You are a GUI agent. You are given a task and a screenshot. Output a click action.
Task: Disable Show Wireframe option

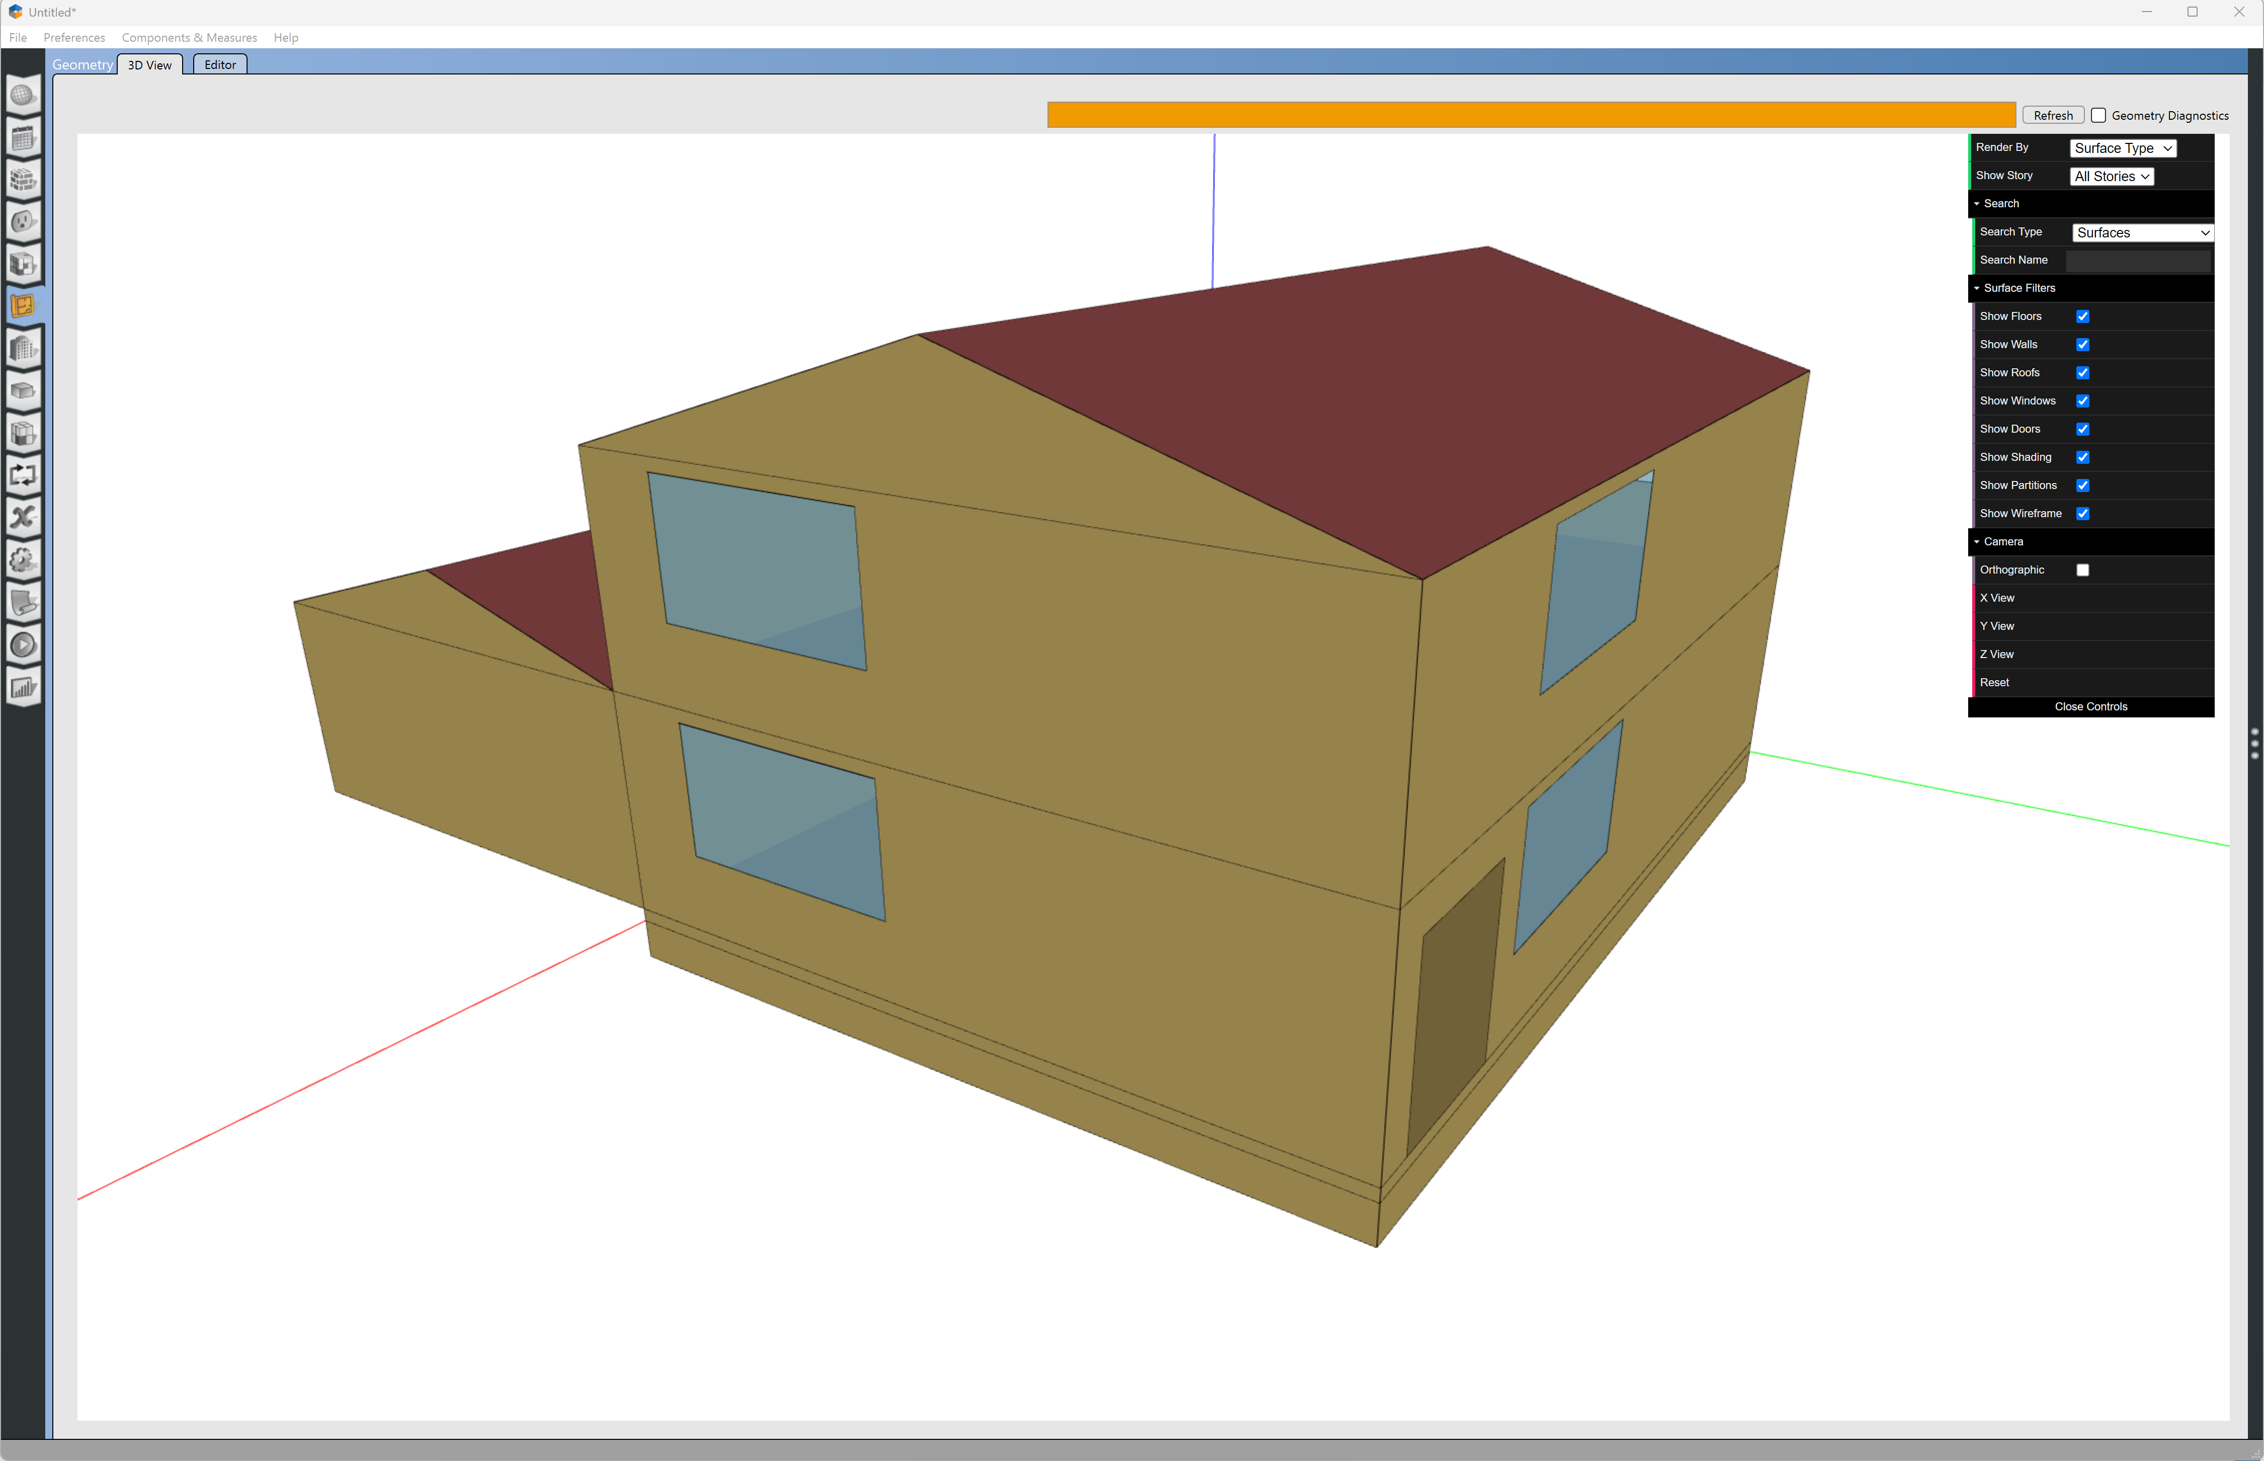click(2083, 513)
